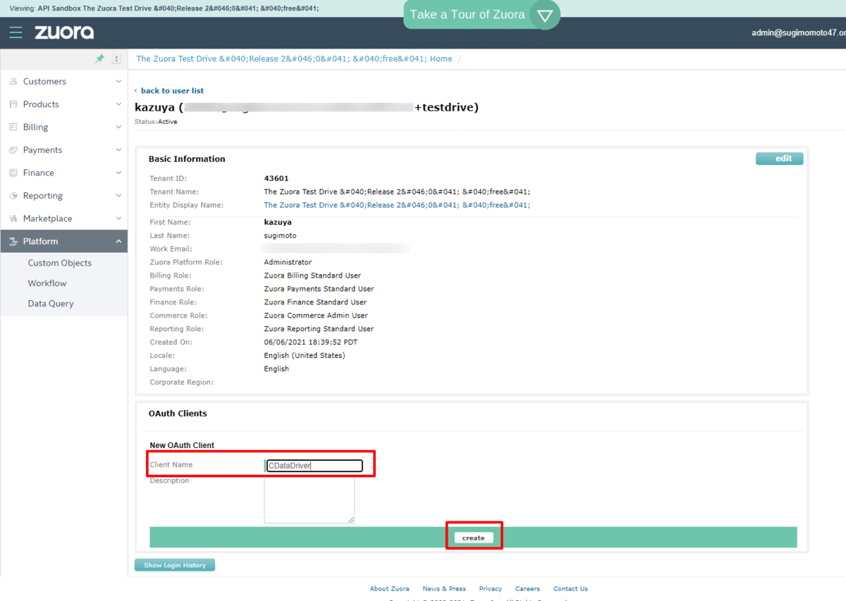Open the News & Press footer link
Image resolution: width=846 pixels, height=601 pixels.
pos(444,589)
